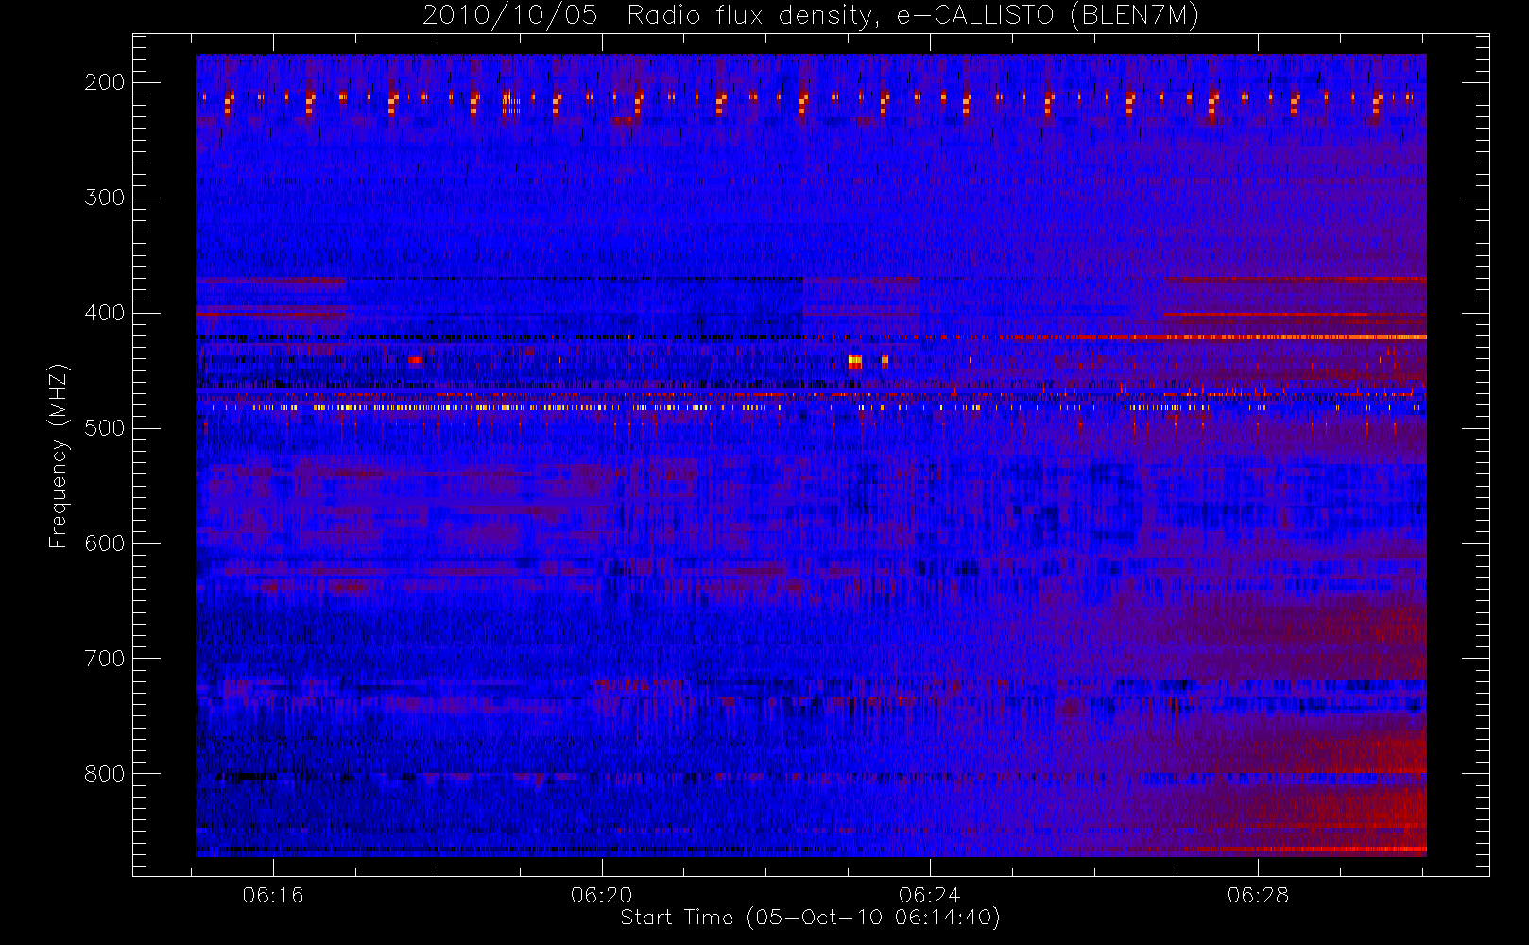Click the 500 frequency tick label

[x=105, y=428]
